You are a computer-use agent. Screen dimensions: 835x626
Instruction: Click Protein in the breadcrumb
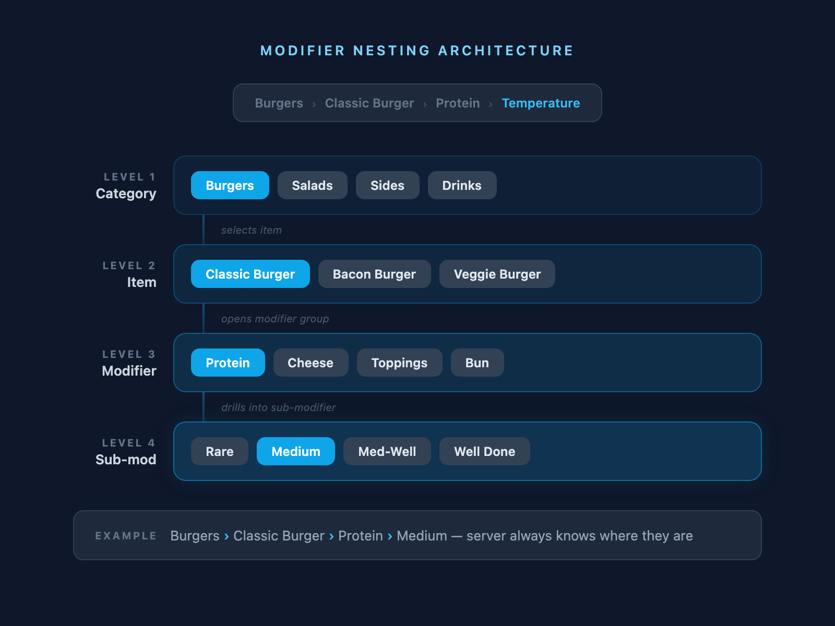[x=458, y=103]
